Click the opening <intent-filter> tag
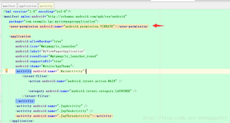Screen dimensions: 230x123 click(x=35, y=76)
